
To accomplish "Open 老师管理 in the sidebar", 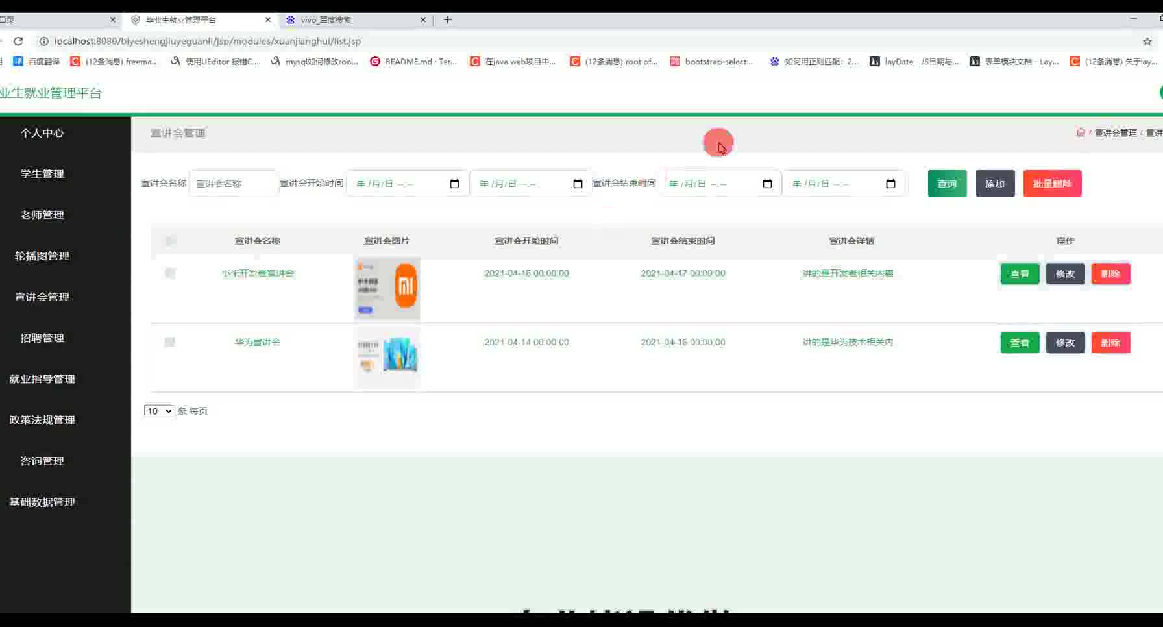I will [x=42, y=215].
